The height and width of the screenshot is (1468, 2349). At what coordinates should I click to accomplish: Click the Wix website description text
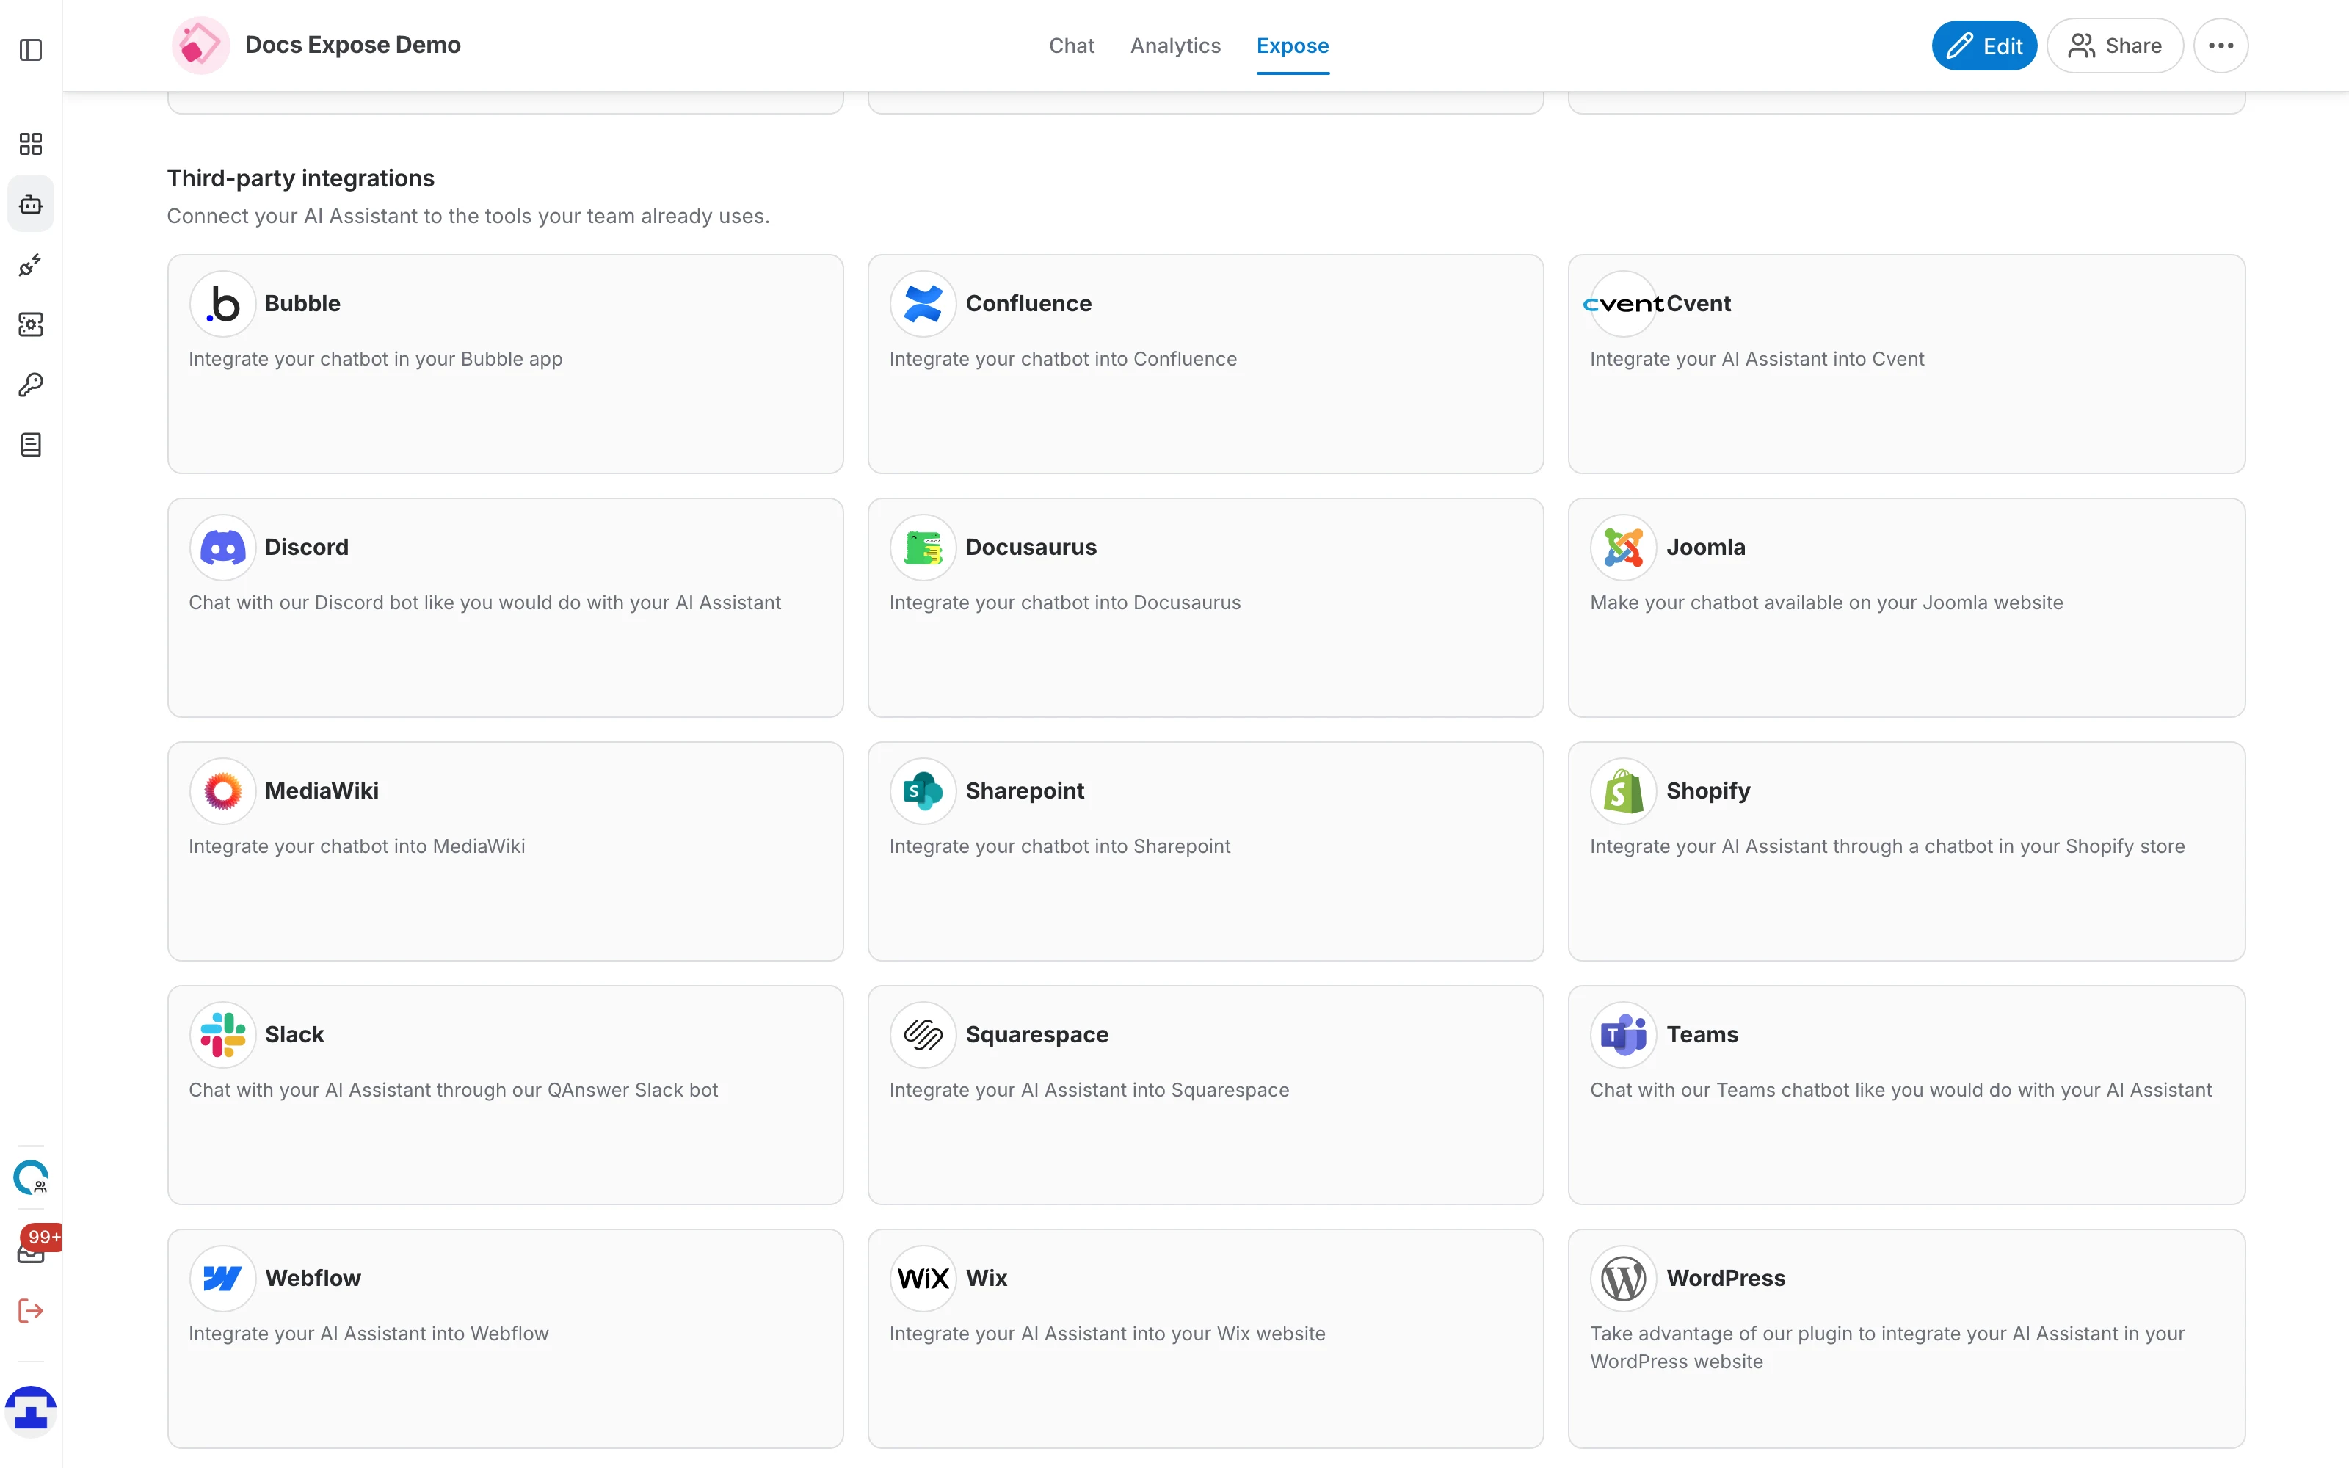(x=1108, y=1334)
